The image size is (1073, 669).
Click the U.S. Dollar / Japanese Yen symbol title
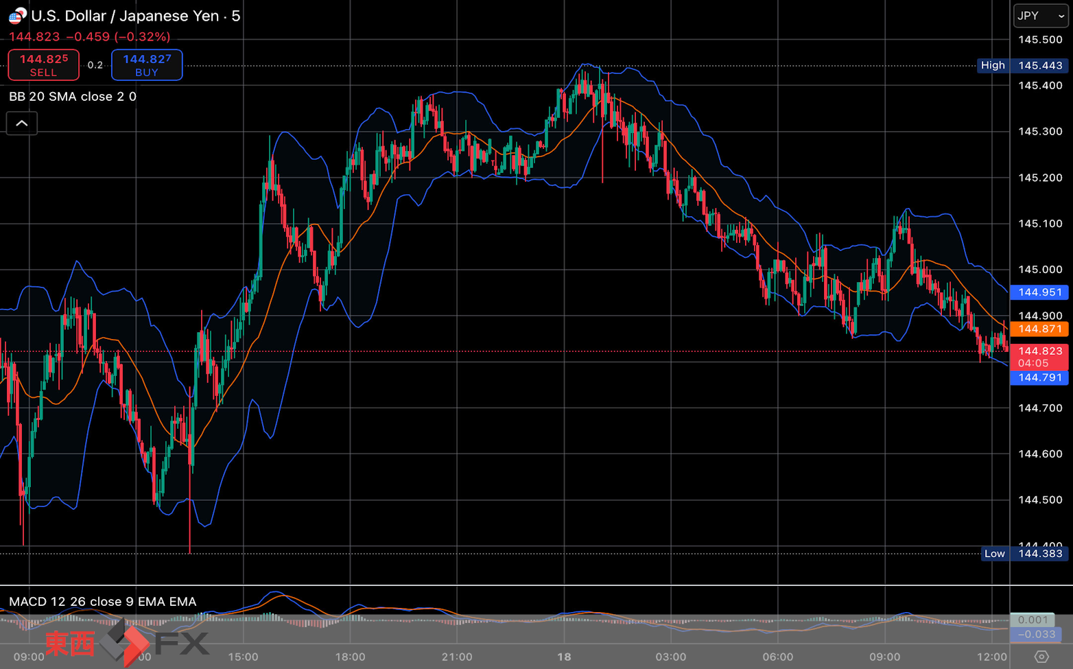pyautogui.click(x=126, y=16)
